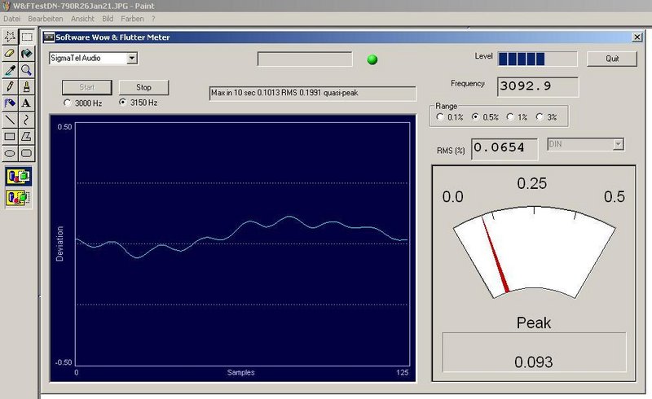Set Range to 1%
This screenshot has height=399, width=652.
pyautogui.click(x=510, y=116)
